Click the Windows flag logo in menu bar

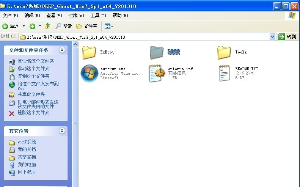pos(292,16)
